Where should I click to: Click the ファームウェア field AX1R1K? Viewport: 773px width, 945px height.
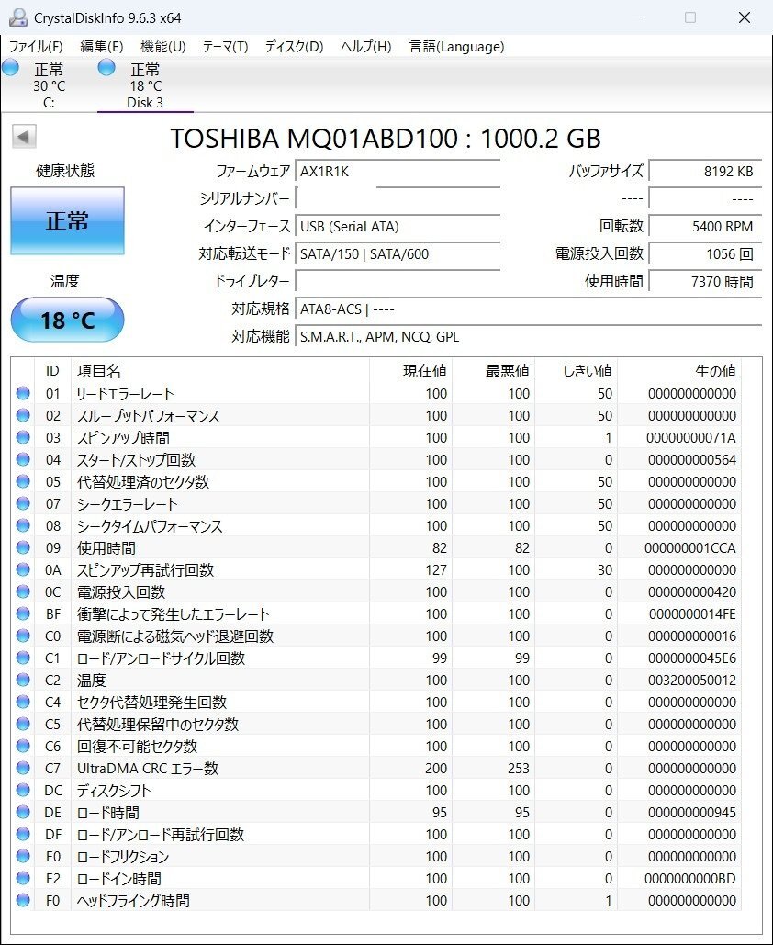(x=398, y=171)
